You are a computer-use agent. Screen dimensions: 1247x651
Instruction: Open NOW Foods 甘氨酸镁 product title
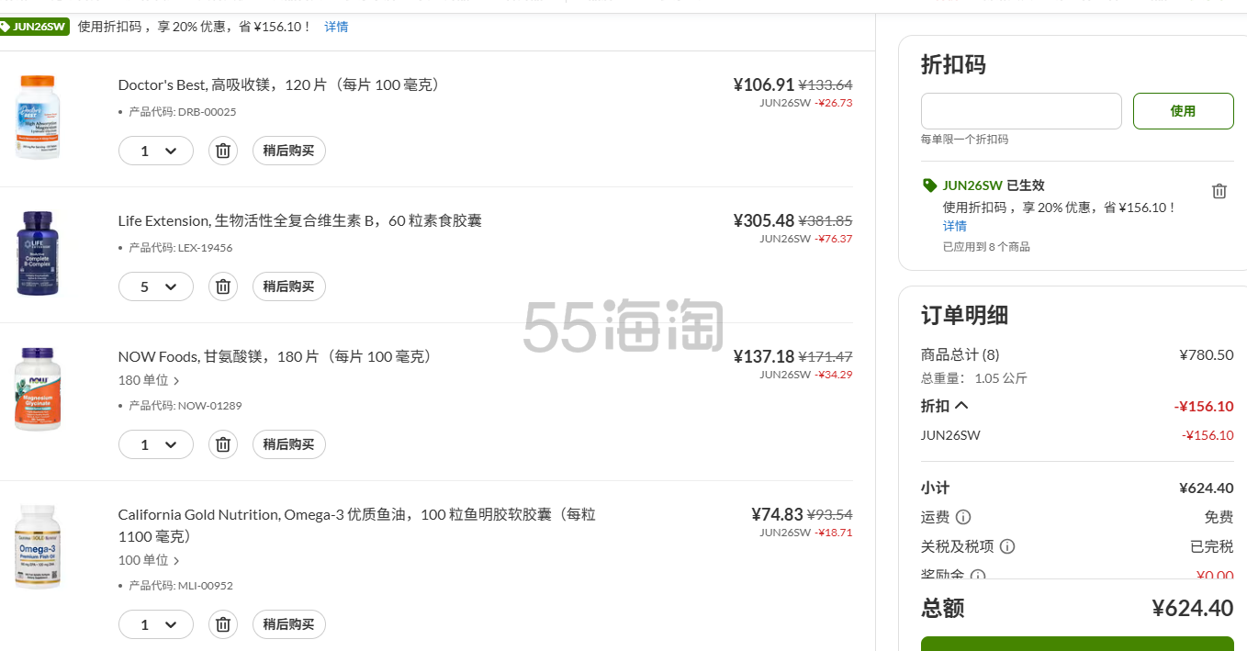click(x=275, y=356)
